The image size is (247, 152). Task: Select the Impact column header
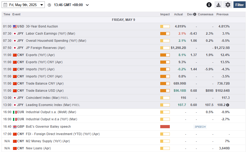coord(165,14)
